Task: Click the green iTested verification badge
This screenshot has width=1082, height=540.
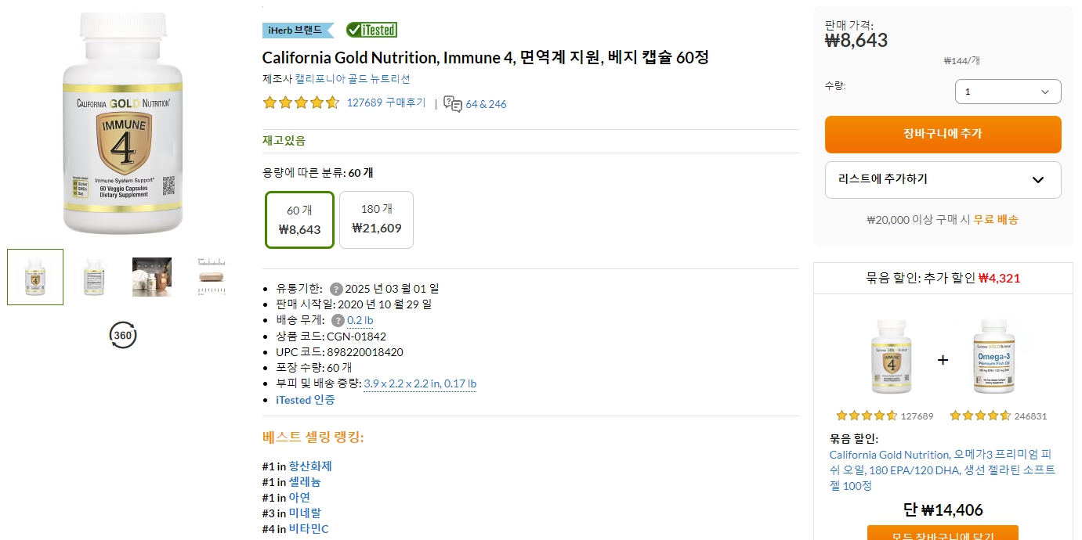Action: tap(371, 29)
